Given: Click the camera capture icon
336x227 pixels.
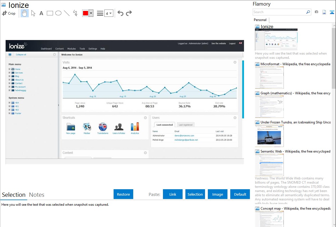Looking at the screenshot, I should click(x=316, y=12).
